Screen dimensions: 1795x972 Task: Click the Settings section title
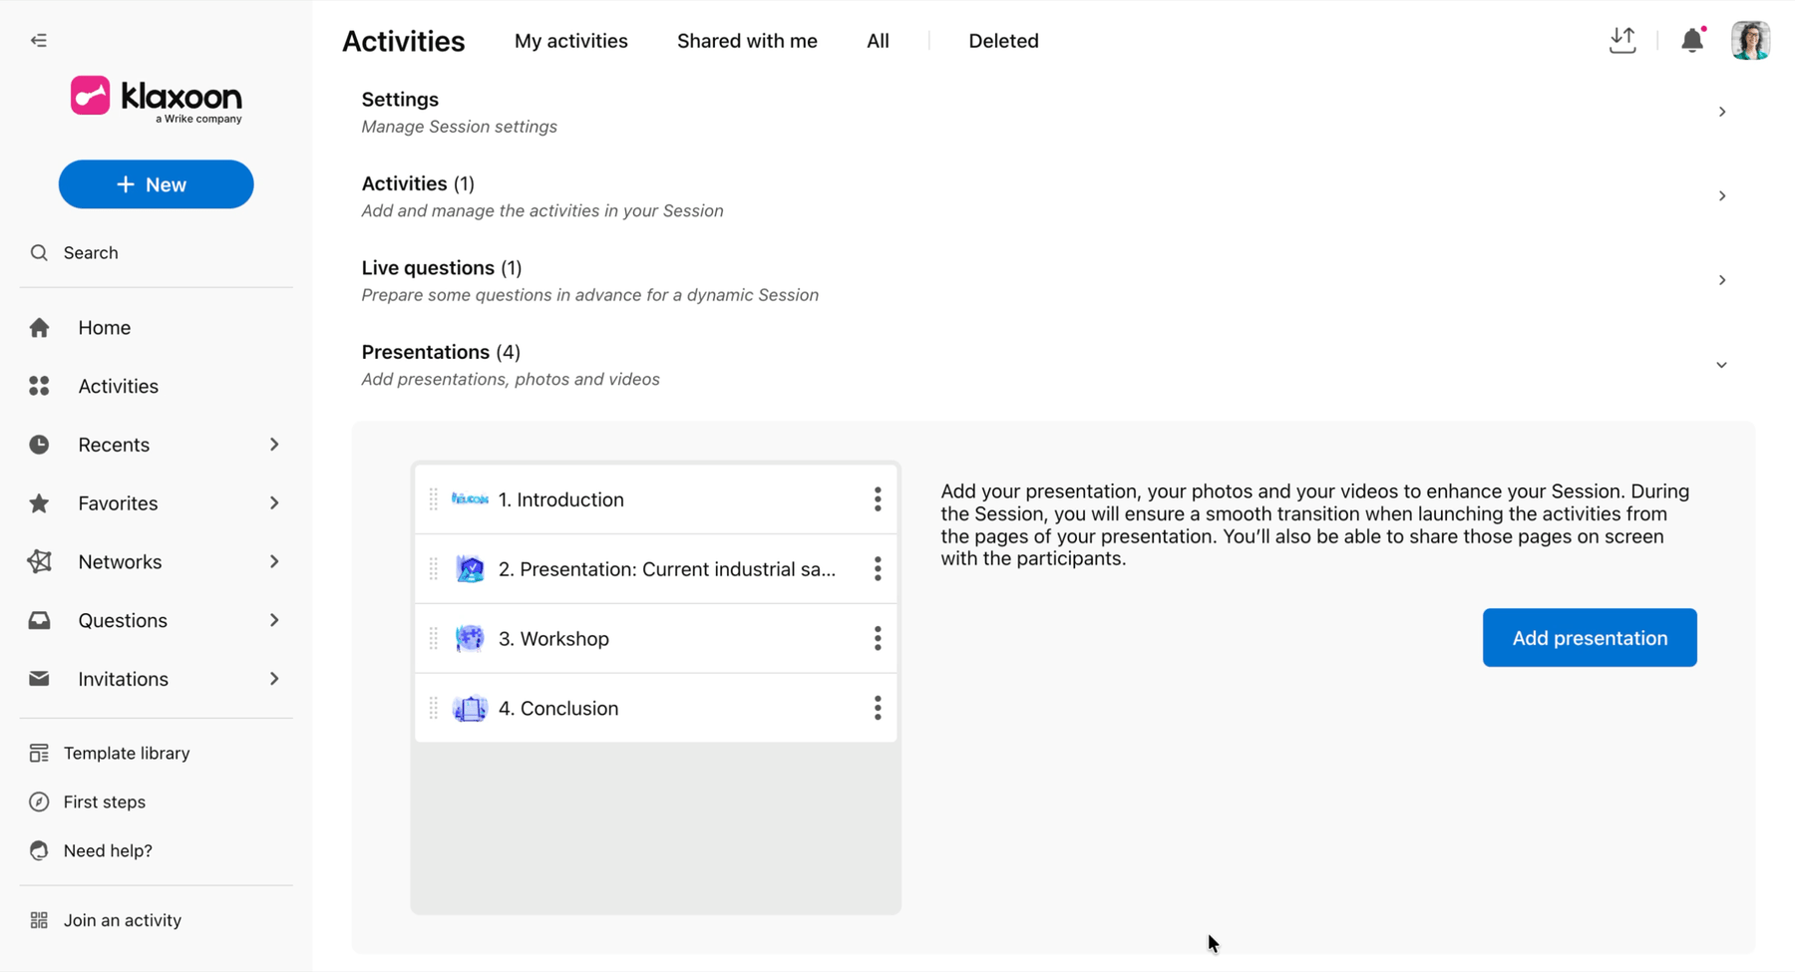(400, 100)
